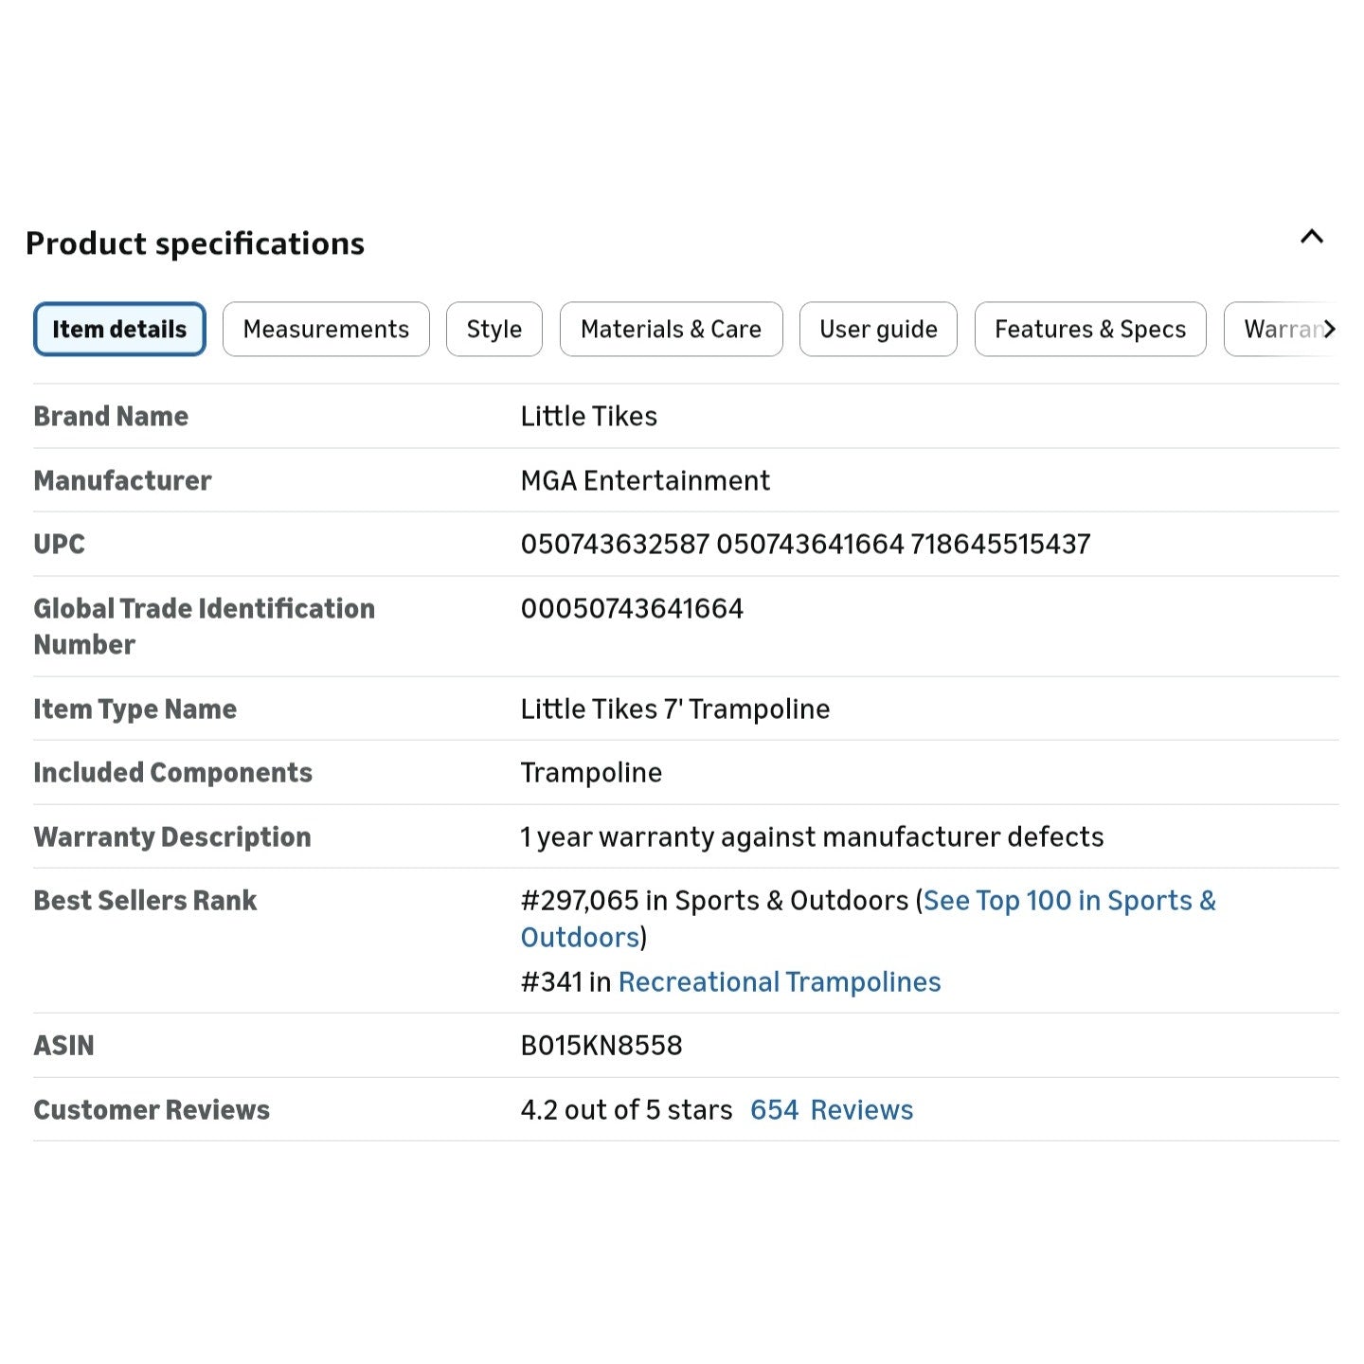This screenshot has height=1364, width=1364.
Task: Click the MGA Entertainment manufacturer value
Action: [645, 481]
